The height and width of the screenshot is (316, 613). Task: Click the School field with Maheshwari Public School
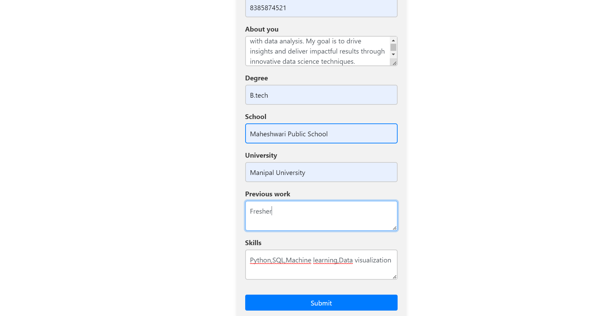(321, 134)
